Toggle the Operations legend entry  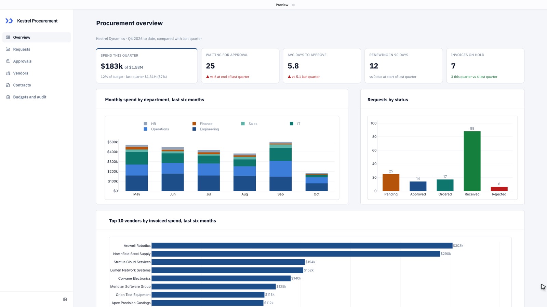tap(156, 129)
